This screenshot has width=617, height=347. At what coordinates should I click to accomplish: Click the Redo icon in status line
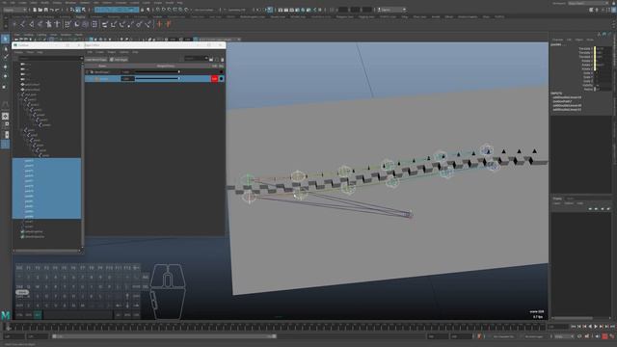(x=58, y=10)
